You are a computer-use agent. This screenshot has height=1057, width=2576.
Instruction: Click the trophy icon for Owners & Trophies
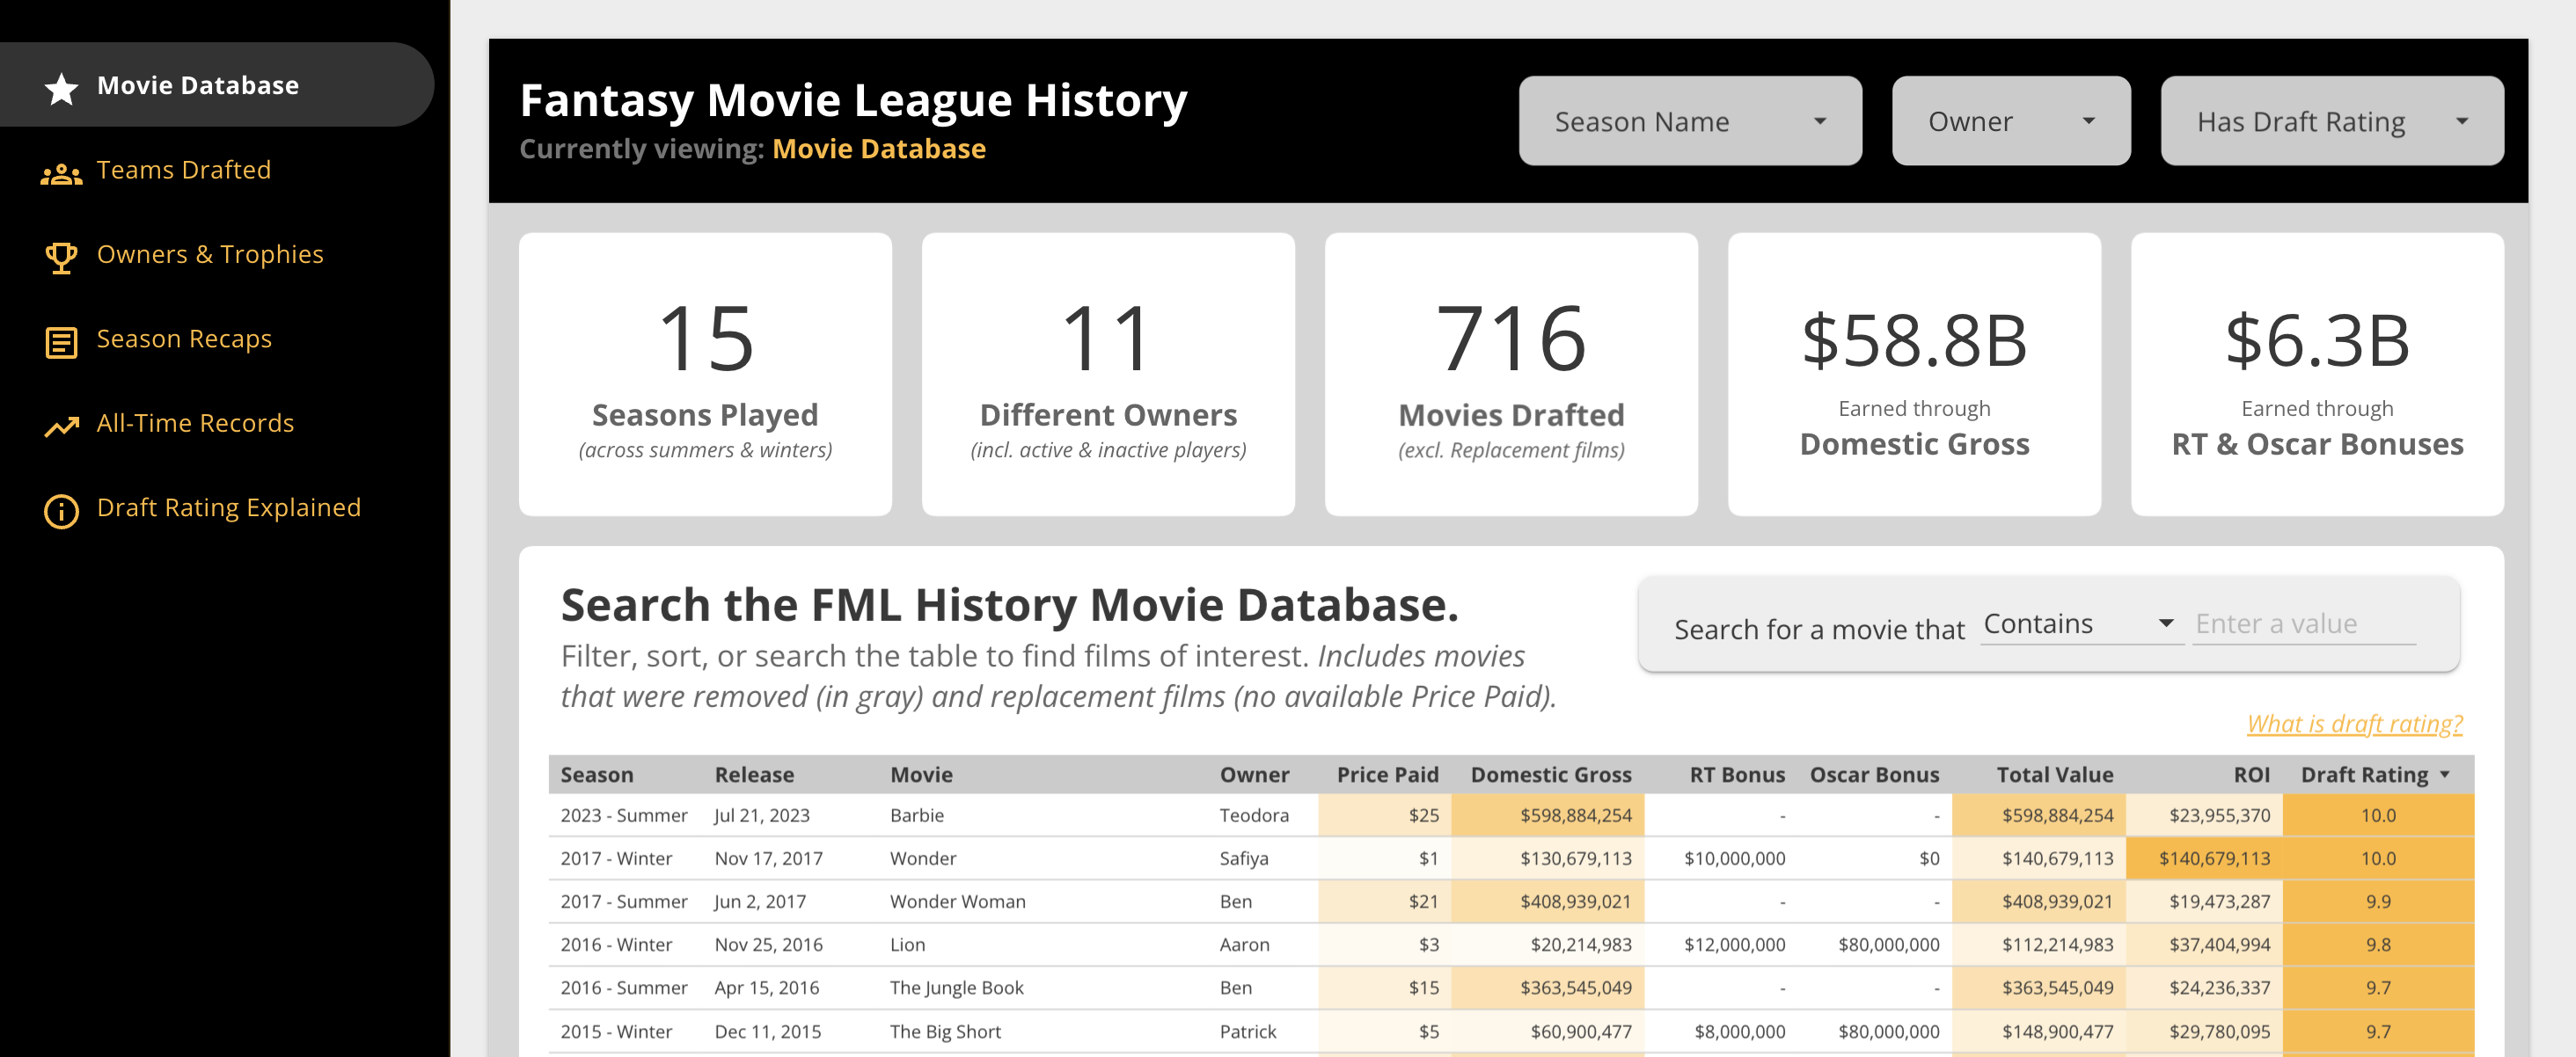(61, 258)
